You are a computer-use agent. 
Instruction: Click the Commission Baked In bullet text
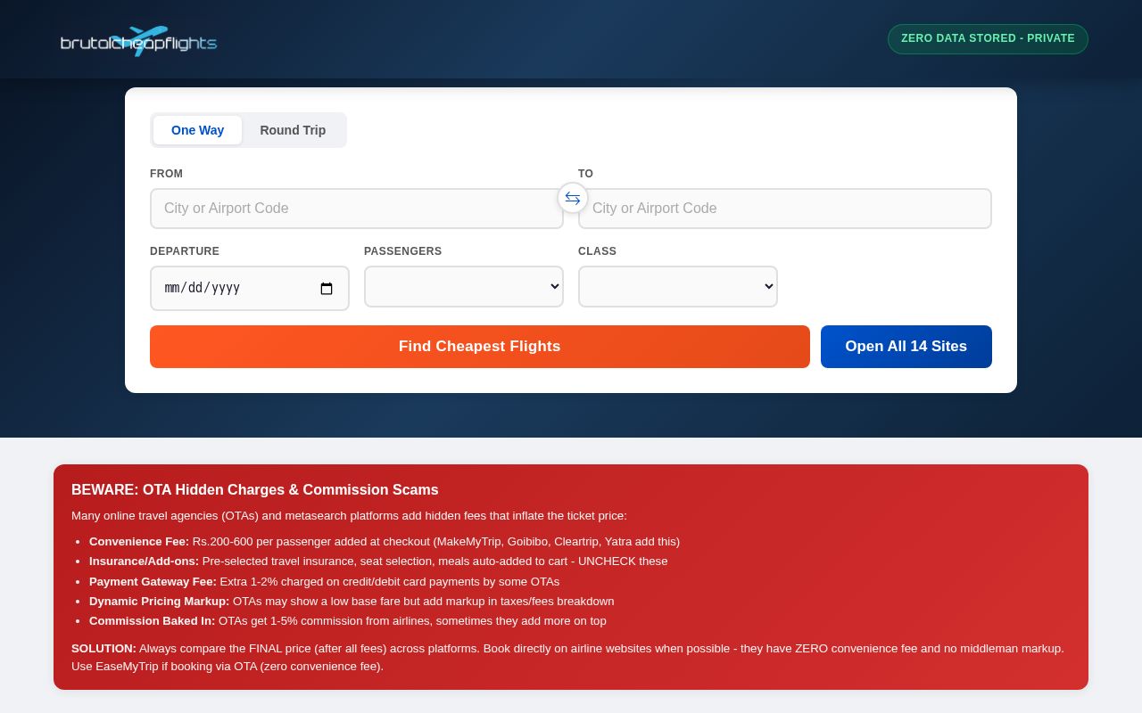point(348,621)
